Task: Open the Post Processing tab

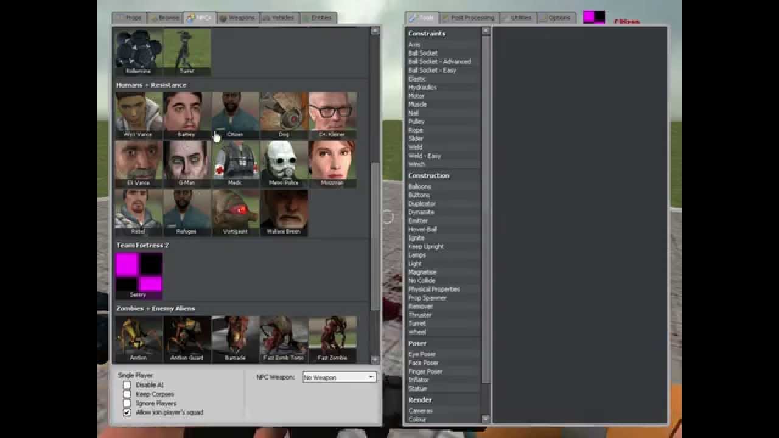Action: (x=469, y=18)
